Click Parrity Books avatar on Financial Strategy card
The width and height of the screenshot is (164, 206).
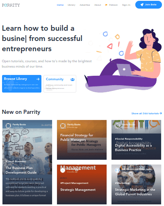(x=63, y=126)
